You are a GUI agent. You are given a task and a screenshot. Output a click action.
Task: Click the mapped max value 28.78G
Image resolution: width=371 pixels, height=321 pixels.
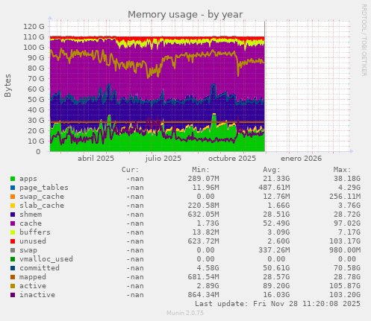pyautogui.click(x=347, y=277)
